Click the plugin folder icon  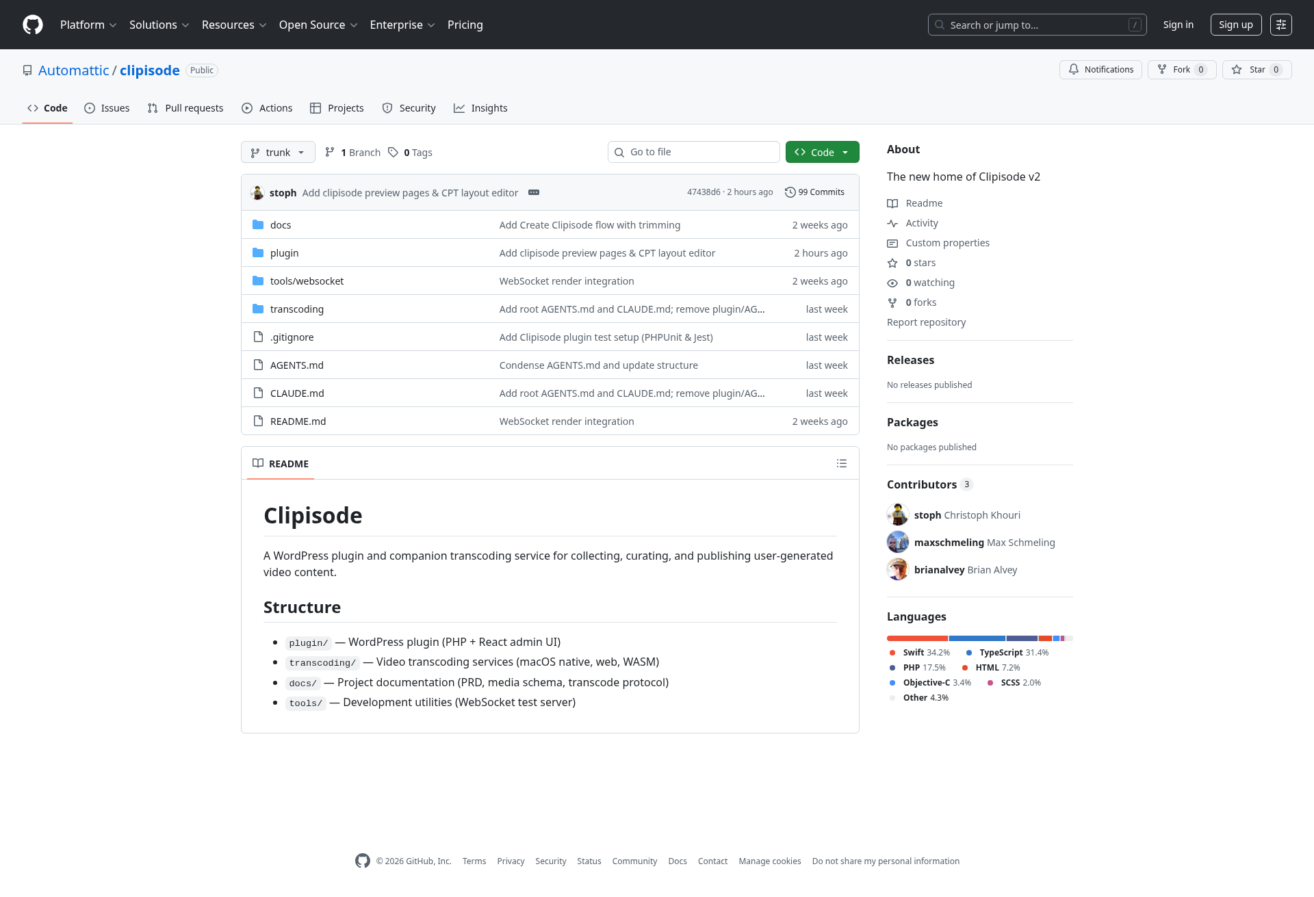pyautogui.click(x=258, y=252)
